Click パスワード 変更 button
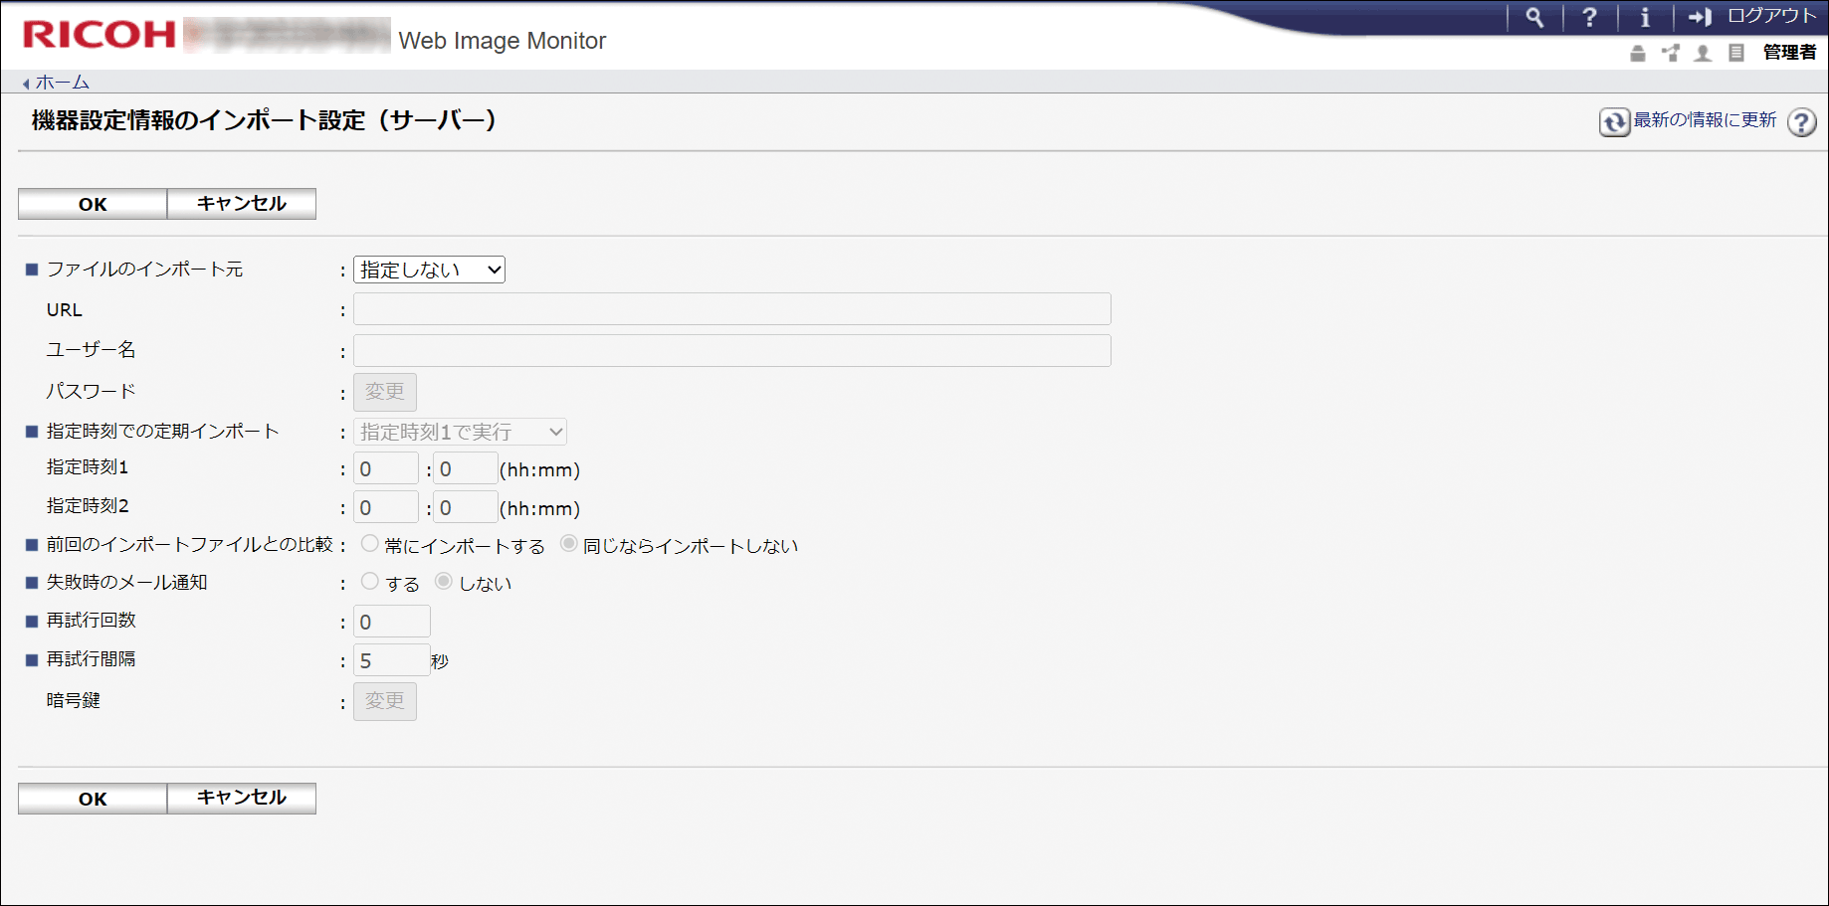1829x906 pixels. coord(385,392)
